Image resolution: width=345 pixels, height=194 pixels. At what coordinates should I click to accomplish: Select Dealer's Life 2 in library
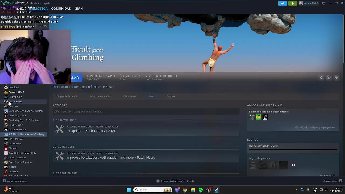click(16, 92)
